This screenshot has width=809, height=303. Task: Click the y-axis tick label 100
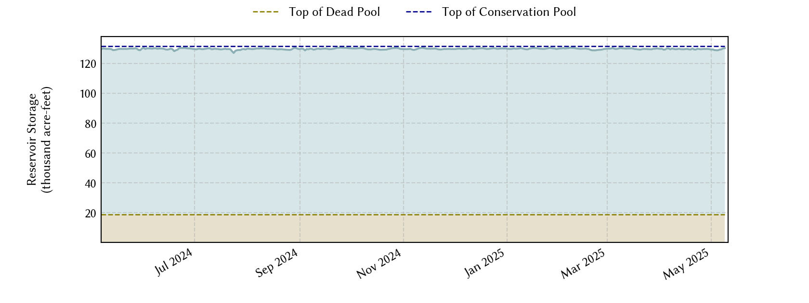click(x=88, y=94)
